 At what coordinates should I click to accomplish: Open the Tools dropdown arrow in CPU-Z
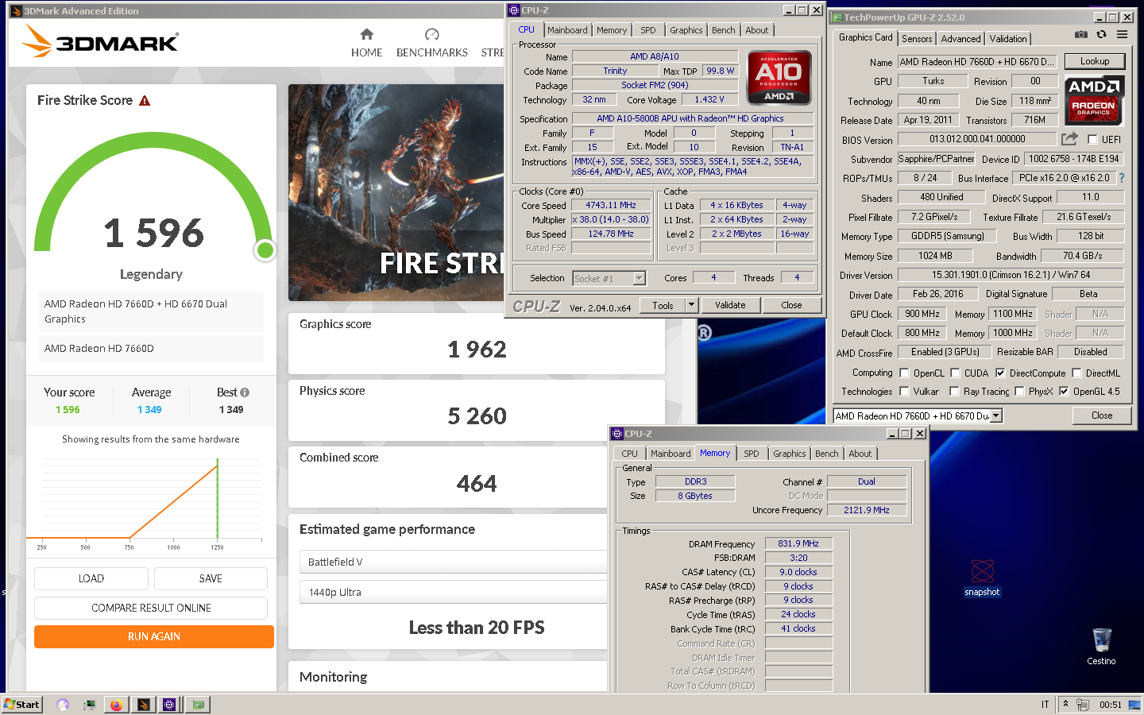tap(691, 305)
